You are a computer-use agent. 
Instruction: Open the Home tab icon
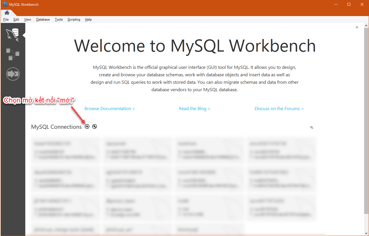pos(7,13)
